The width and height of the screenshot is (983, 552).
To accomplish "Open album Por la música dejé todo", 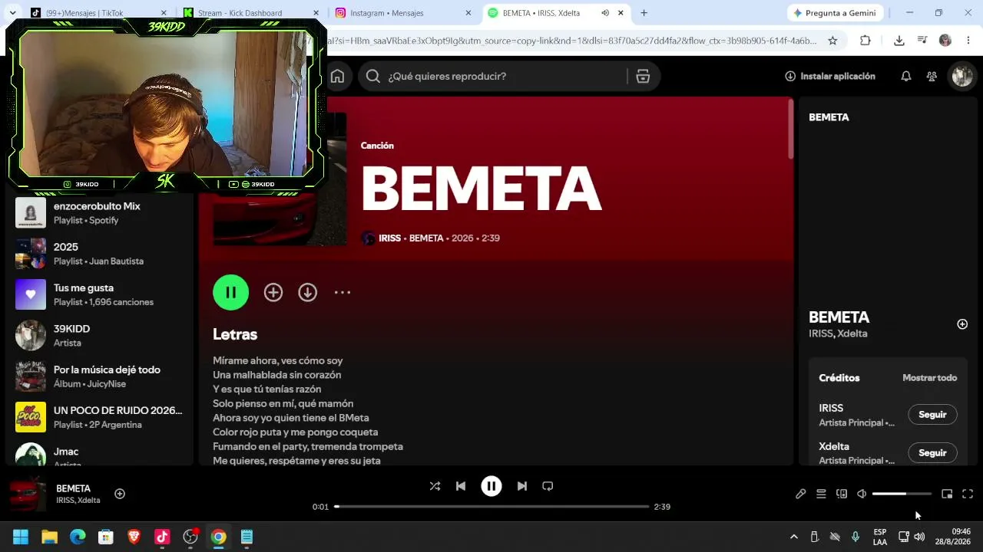I will tap(100, 376).
